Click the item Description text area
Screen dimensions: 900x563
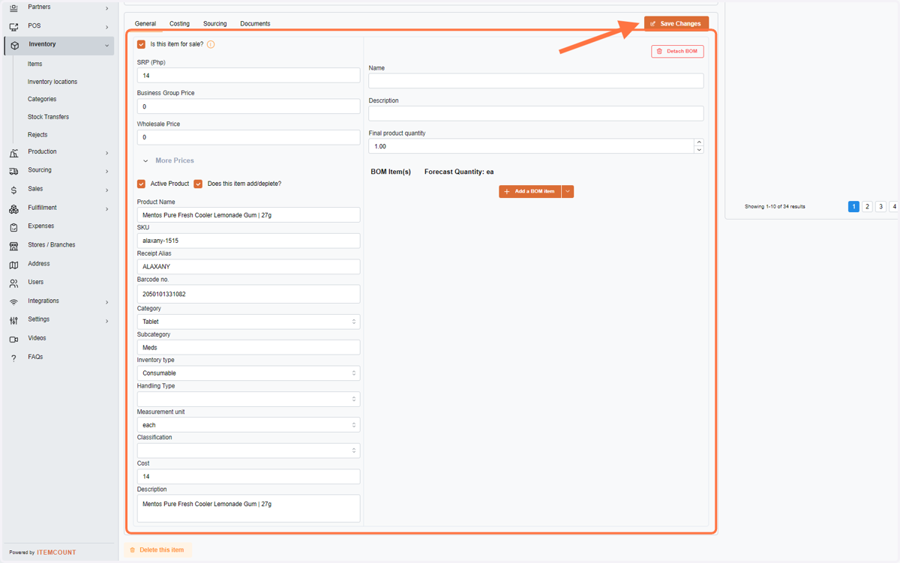click(248, 508)
